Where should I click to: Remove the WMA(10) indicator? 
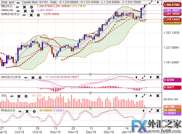pyautogui.click(x=25, y=11)
